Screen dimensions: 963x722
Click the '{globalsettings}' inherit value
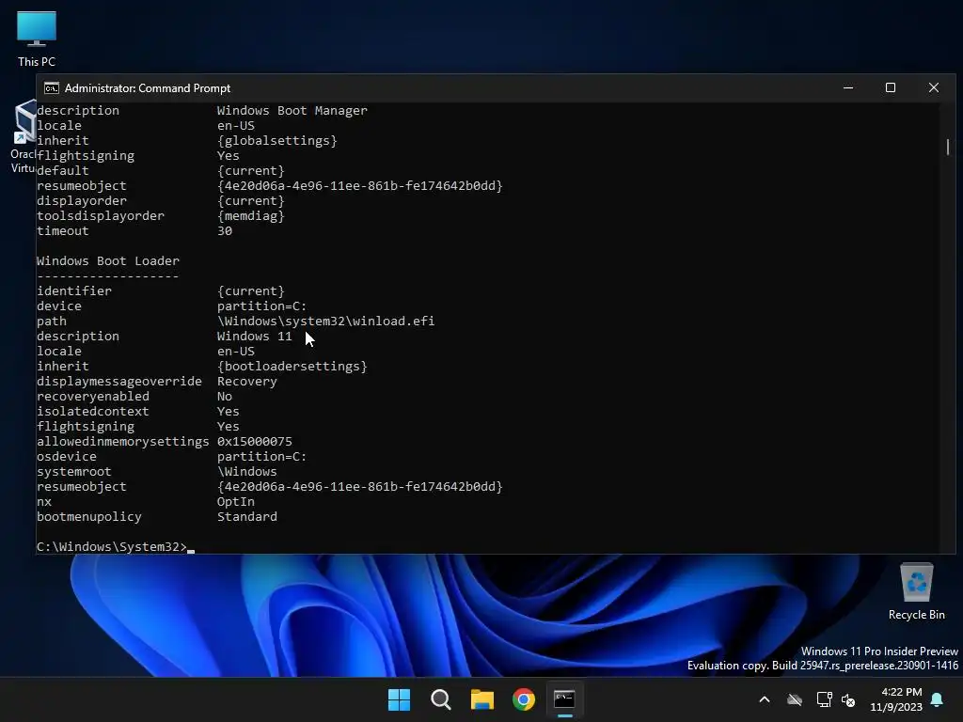click(277, 141)
